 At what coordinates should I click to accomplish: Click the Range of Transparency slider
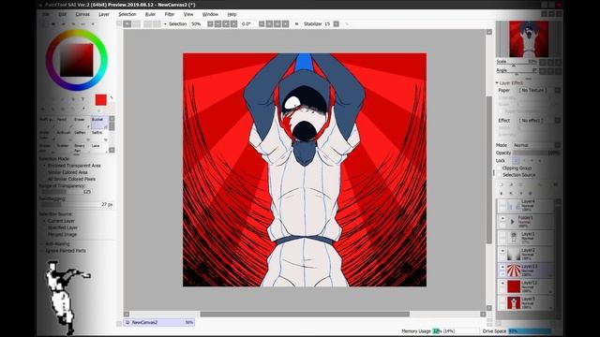pyautogui.click(x=65, y=192)
